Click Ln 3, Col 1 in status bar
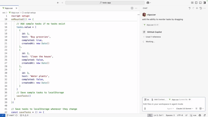Viewport: 208px width, 117px height. [159, 115]
